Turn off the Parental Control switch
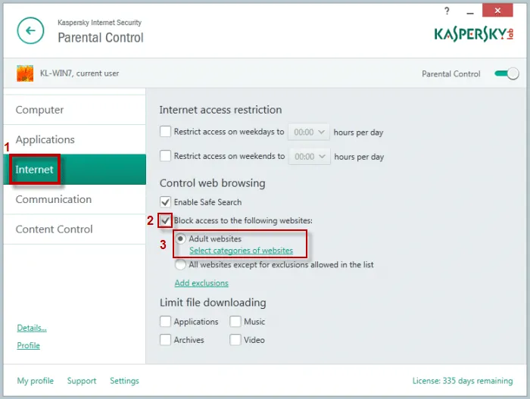The height and width of the screenshot is (399, 530). point(507,73)
